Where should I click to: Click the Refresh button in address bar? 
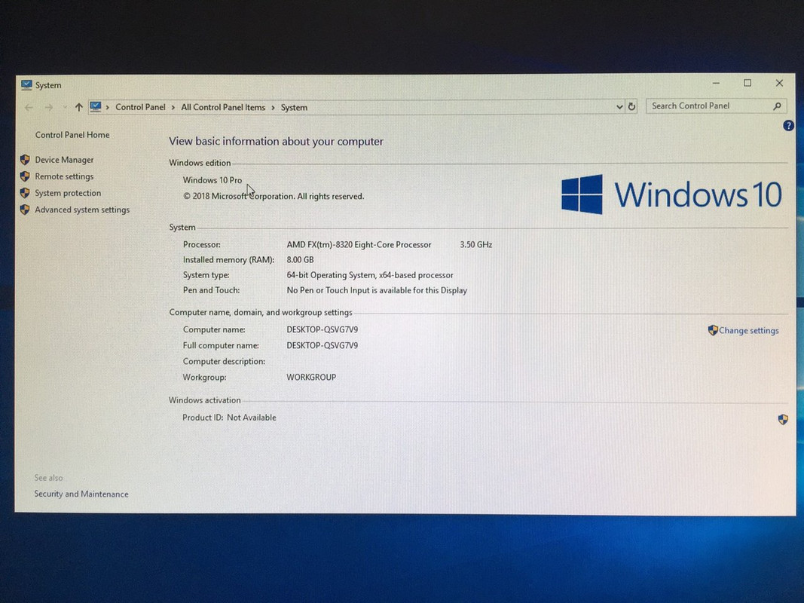click(x=631, y=106)
